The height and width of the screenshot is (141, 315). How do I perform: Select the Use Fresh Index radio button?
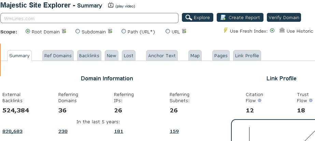click(x=272, y=31)
